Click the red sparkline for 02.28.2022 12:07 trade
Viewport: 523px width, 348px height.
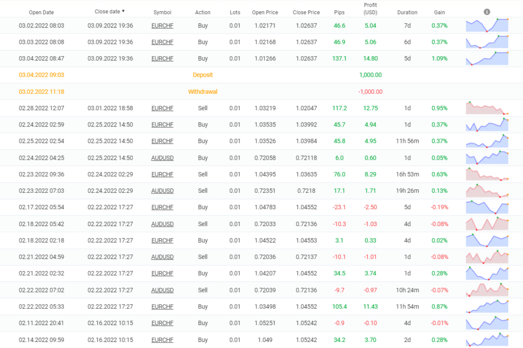coord(487,108)
